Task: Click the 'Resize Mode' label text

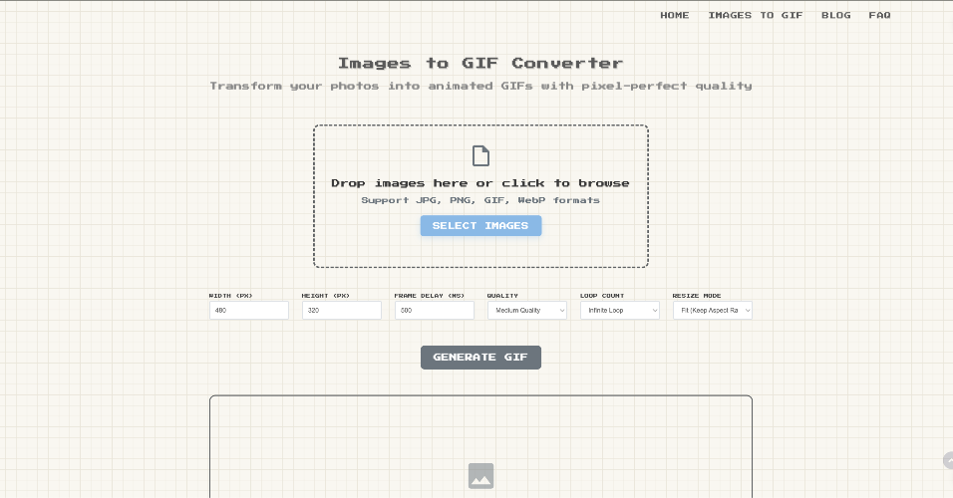Action: coord(697,296)
